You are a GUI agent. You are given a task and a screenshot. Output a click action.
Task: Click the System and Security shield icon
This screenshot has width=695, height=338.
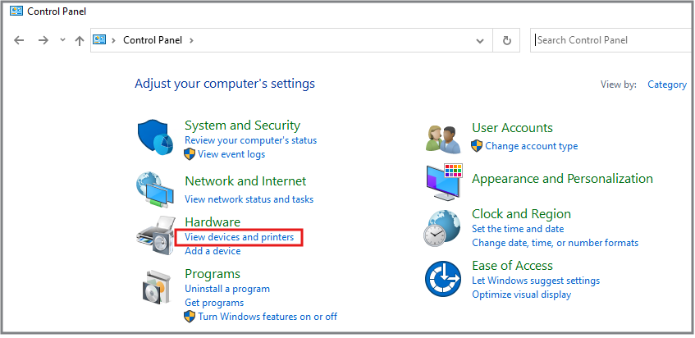tap(155, 138)
